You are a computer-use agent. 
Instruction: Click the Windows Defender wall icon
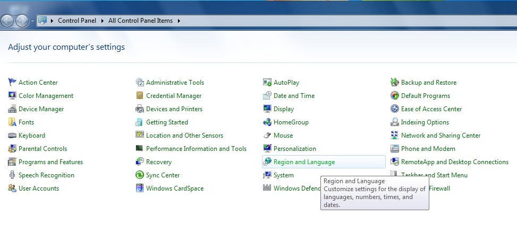click(267, 188)
